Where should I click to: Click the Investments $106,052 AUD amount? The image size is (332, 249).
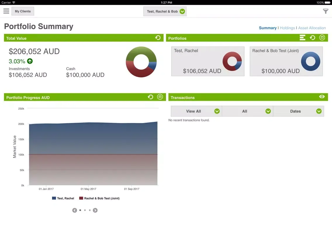[x=28, y=75]
